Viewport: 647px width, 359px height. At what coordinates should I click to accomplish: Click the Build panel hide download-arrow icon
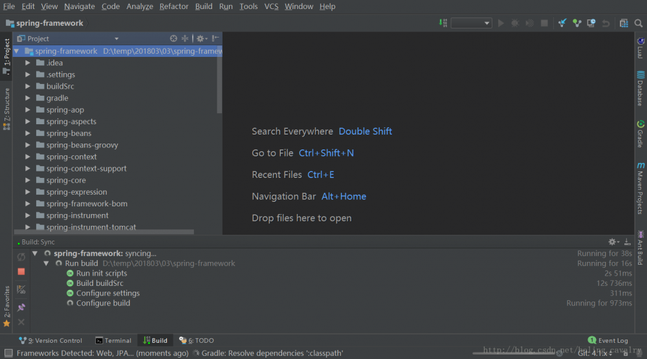click(x=627, y=242)
